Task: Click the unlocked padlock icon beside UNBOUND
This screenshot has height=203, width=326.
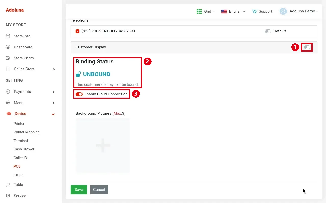Action: coord(78,74)
